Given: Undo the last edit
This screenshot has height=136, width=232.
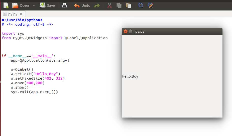Looking at the screenshot, I should coord(82,5).
